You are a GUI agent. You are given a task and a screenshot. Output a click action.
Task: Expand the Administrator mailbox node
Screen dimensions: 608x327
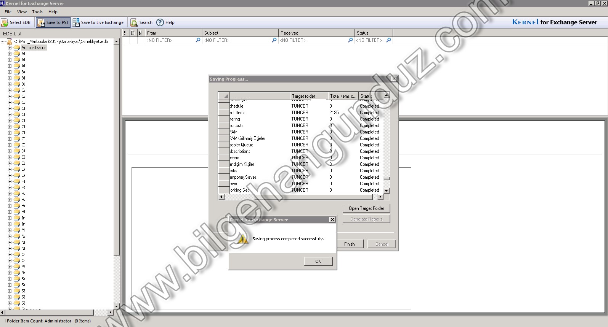pos(10,48)
